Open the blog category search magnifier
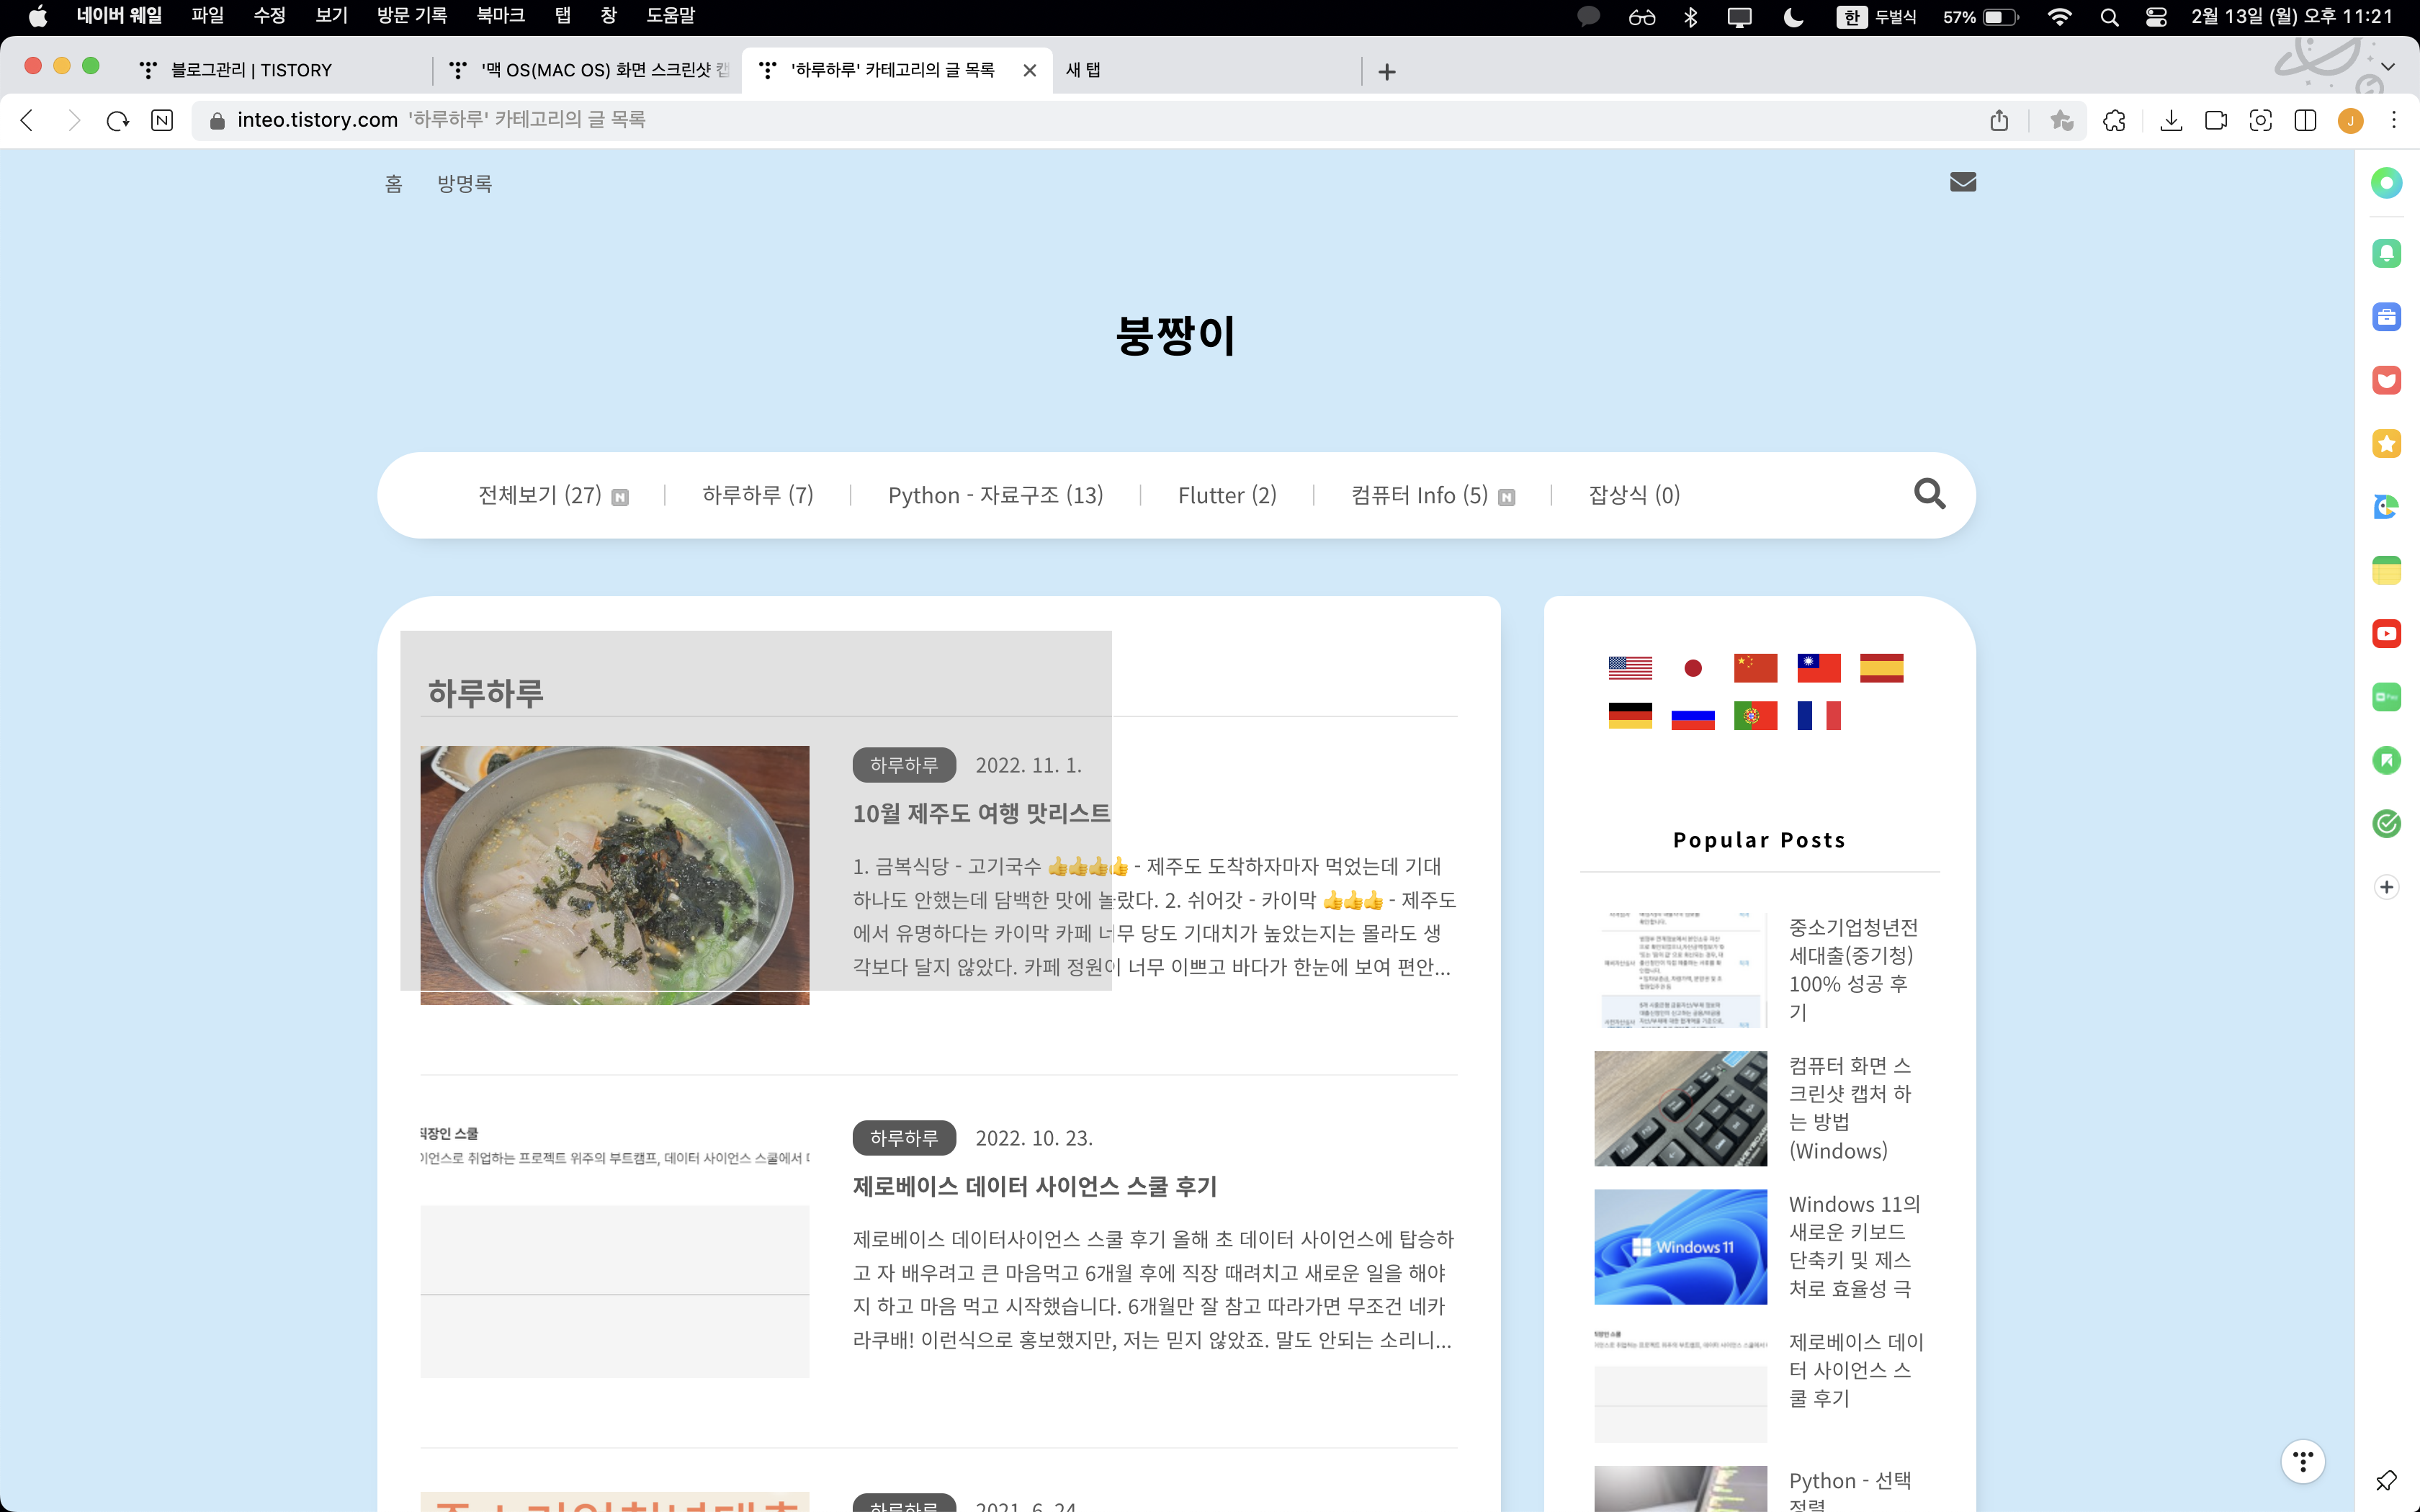Screen dimensions: 2420x1512 pyautogui.click(x=1929, y=494)
